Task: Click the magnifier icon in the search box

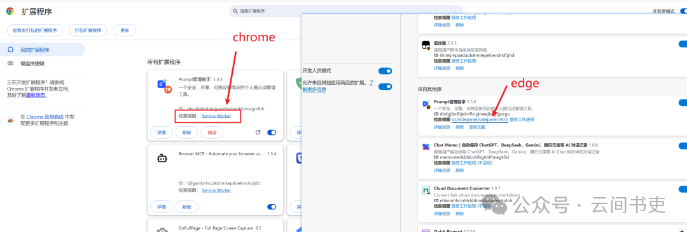Action: (236, 11)
